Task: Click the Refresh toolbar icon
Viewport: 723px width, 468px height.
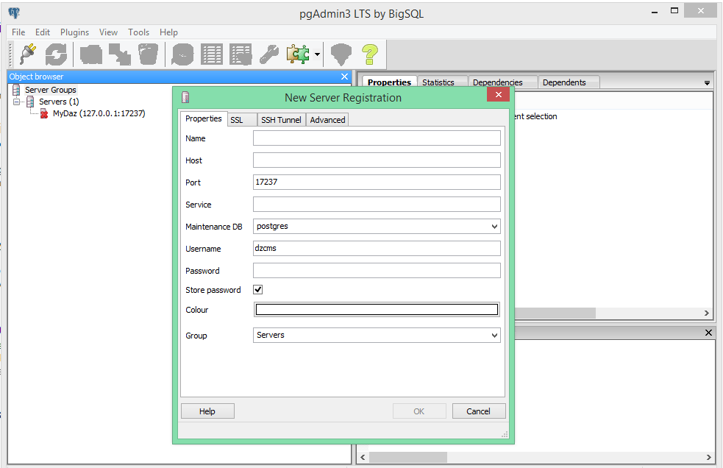Action: point(56,54)
